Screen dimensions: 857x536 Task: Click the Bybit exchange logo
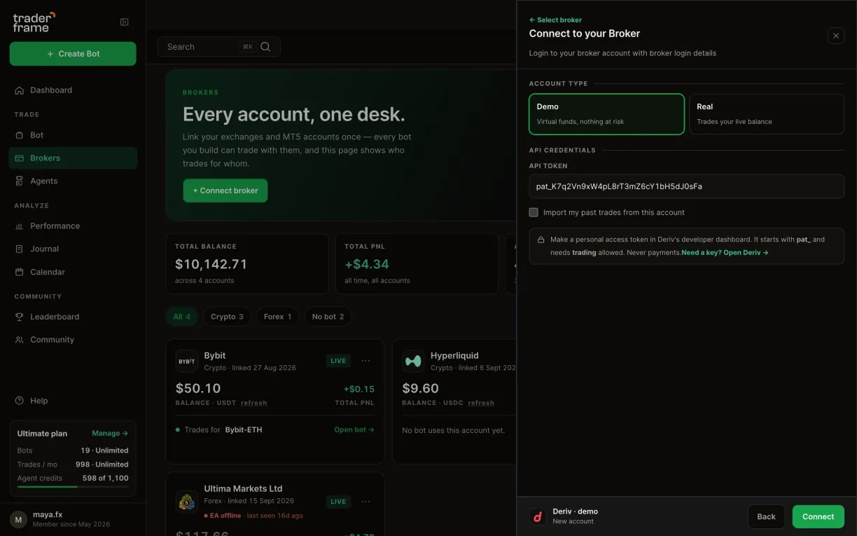187,362
